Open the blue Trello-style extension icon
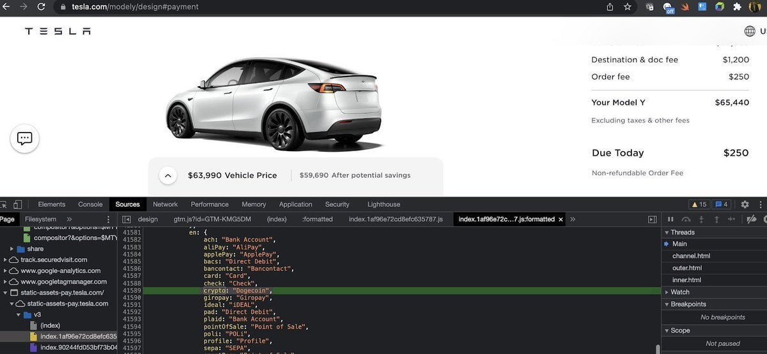The image size is (767, 354). pos(702,7)
